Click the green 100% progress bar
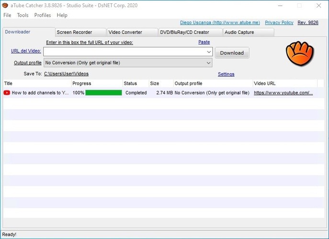 click(103, 93)
